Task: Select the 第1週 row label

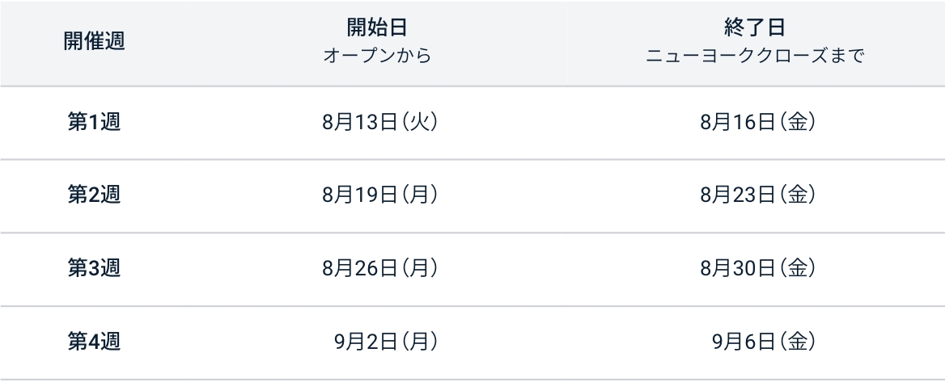Action: coord(94,122)
